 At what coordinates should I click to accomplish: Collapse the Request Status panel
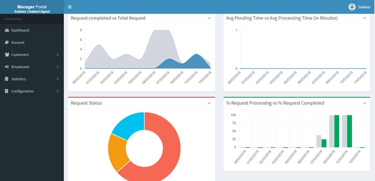coord(209,103)
